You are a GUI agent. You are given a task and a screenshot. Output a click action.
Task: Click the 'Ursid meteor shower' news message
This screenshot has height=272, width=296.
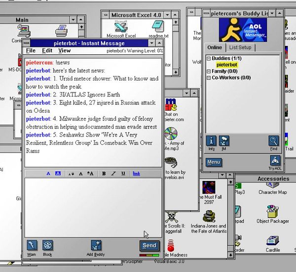(92, 83)
